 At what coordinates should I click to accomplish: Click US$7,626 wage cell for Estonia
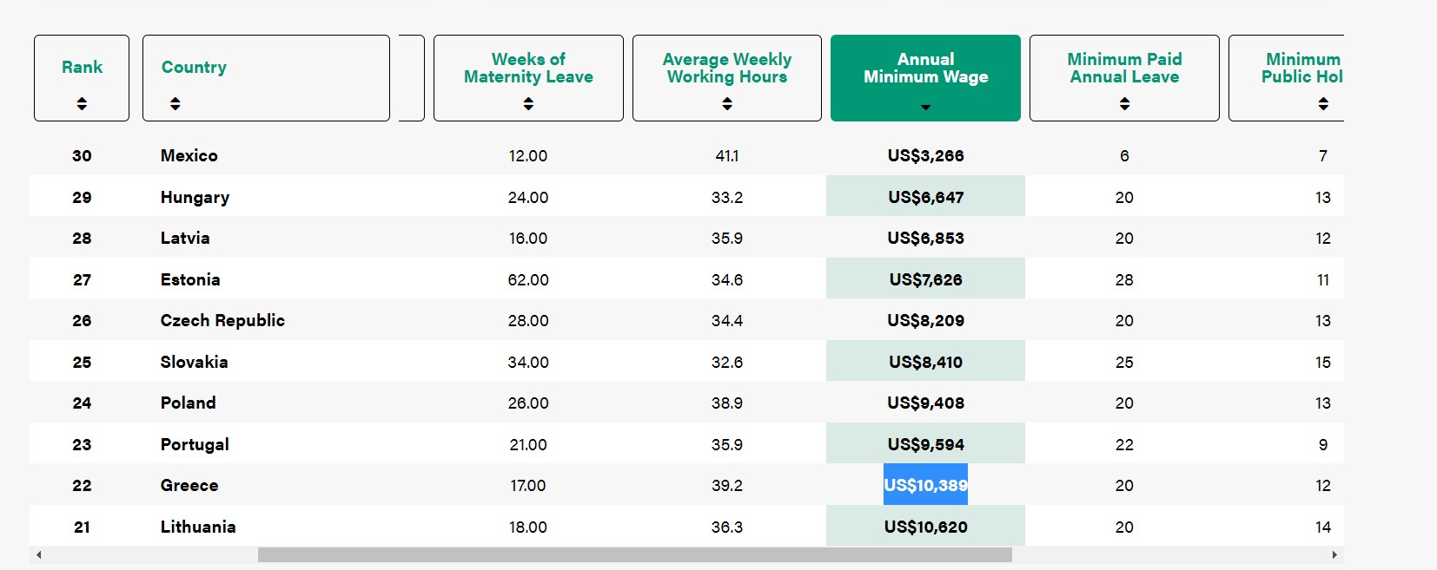point(925,279)
